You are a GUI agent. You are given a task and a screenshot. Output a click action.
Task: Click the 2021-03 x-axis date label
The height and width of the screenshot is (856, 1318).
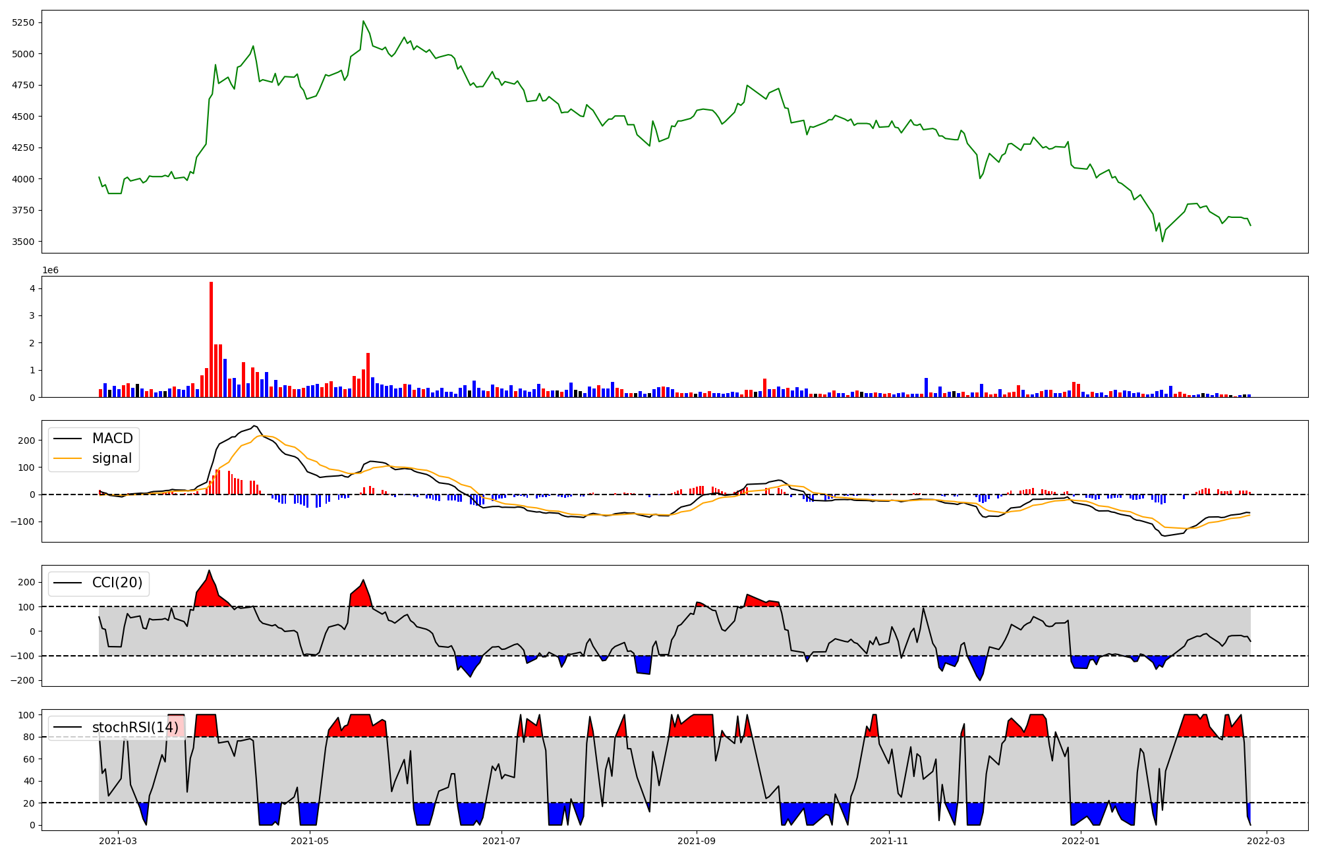pyautogui.click(x=117, y=841)
